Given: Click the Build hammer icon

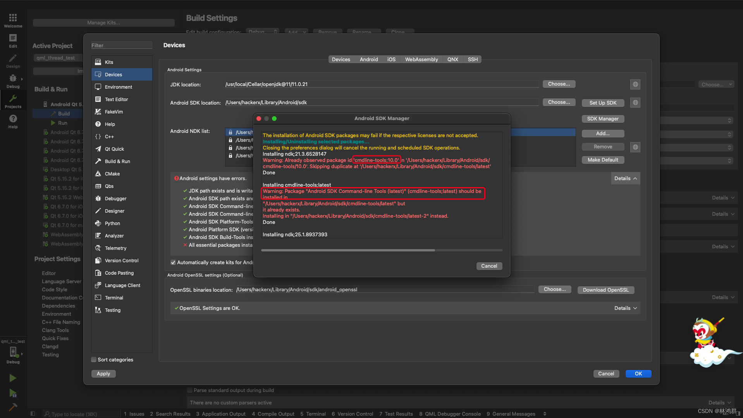Looking at the screenshot, I should 13,407.
